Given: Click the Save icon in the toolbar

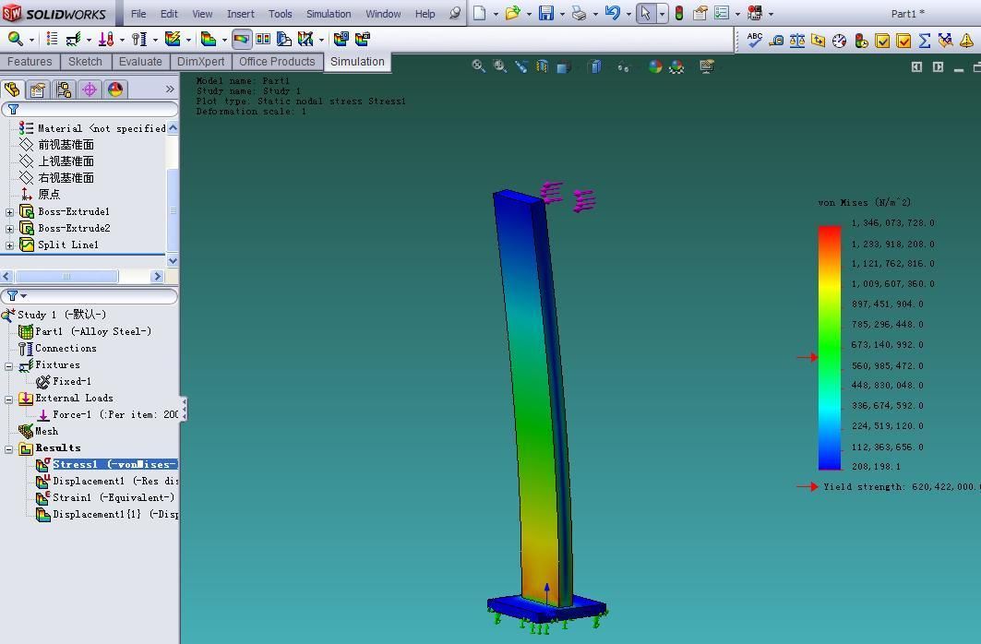Looking at the screenshot, I should click(x=546, y=14).
